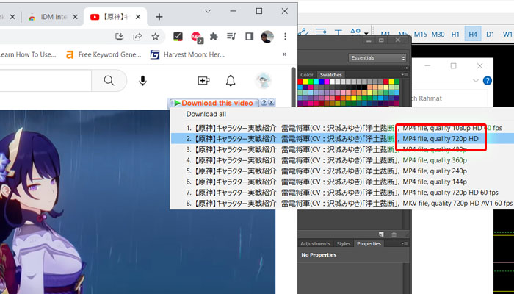This screenshot has width=514, height=294.
Task: Open Properties panel flyout menu
Action: 405,244
